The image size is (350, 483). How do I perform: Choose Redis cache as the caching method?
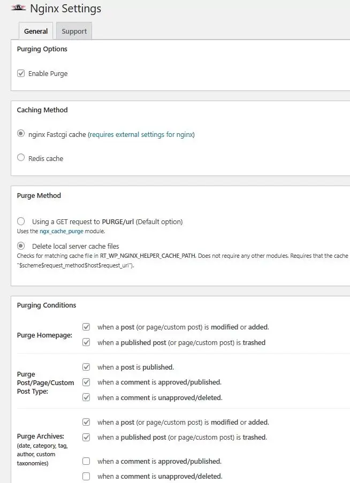point(21,158)
